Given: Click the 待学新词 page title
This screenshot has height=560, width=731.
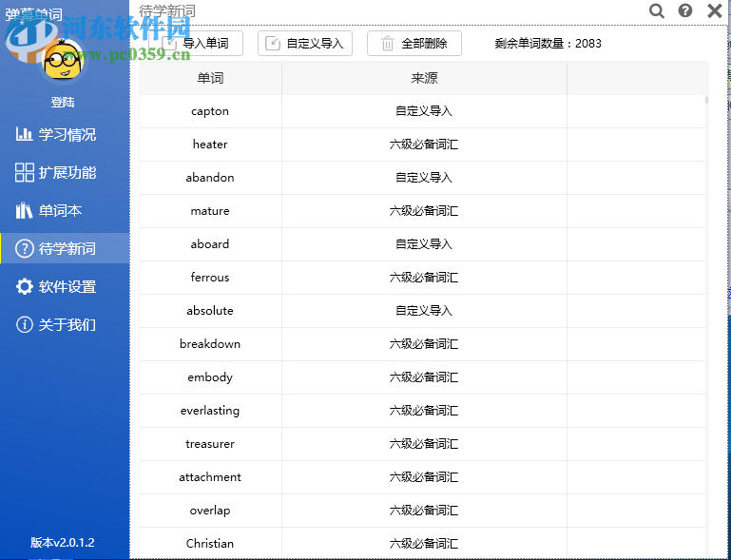Looking at the screenshot, I should coord(167,10).
